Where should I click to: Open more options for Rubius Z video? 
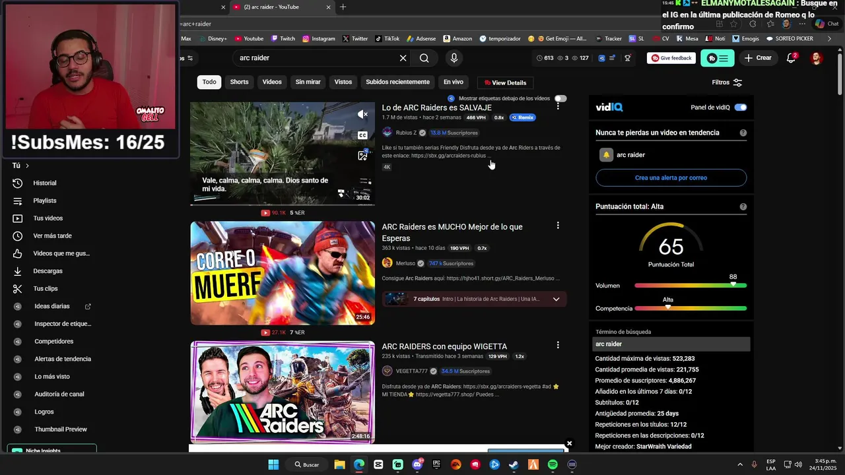[x=558, y=106]
